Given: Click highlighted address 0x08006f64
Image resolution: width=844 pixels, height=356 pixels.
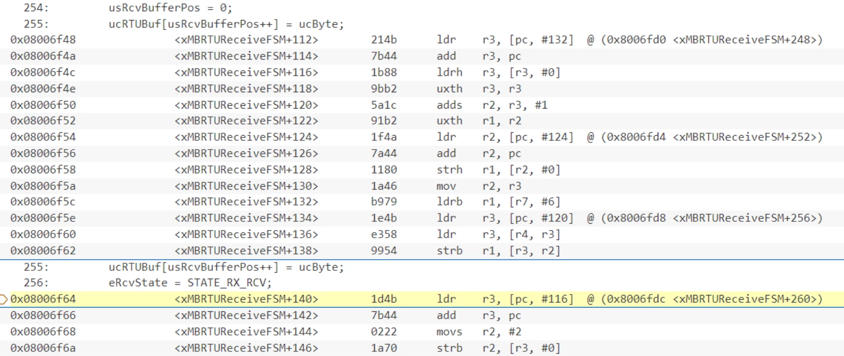Looking at the screenshot, I should click(43, 299).
